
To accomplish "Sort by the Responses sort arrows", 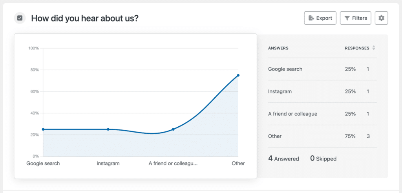I will click(x=374, y=48).
